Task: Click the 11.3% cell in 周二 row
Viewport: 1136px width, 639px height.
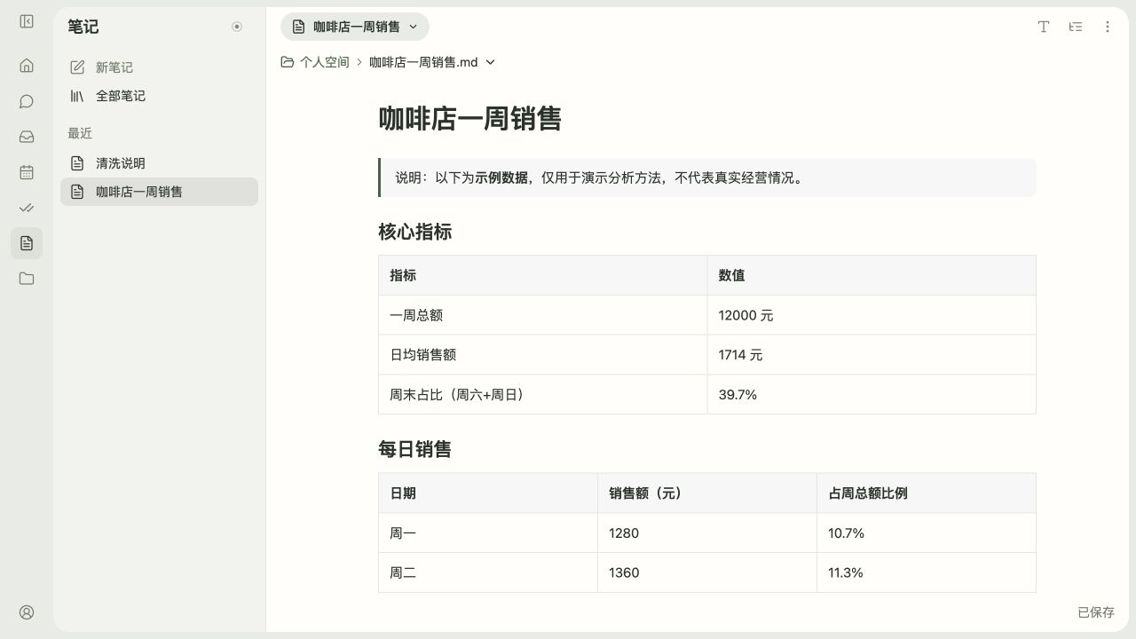Action: pyautogui.click(x=927, y=572)
